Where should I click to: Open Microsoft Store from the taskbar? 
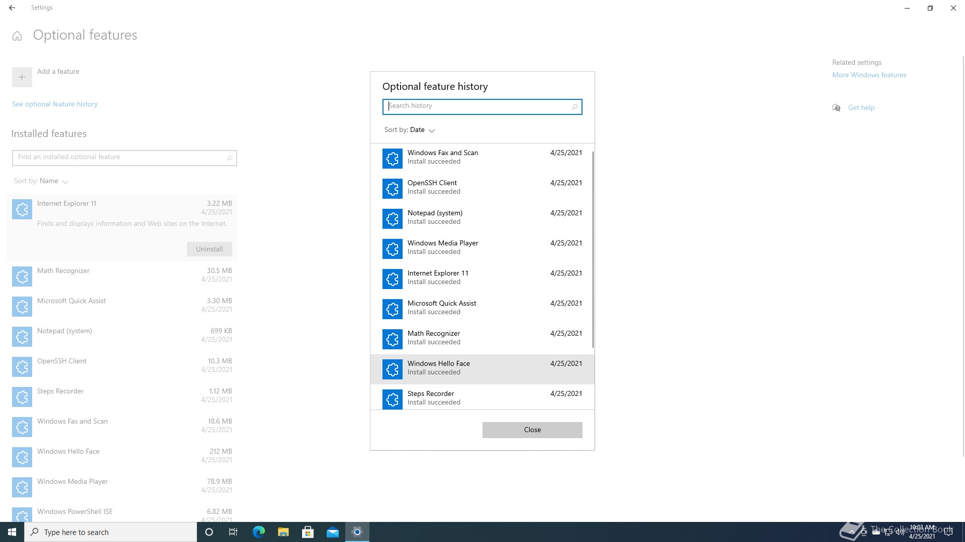pos(308,532)
